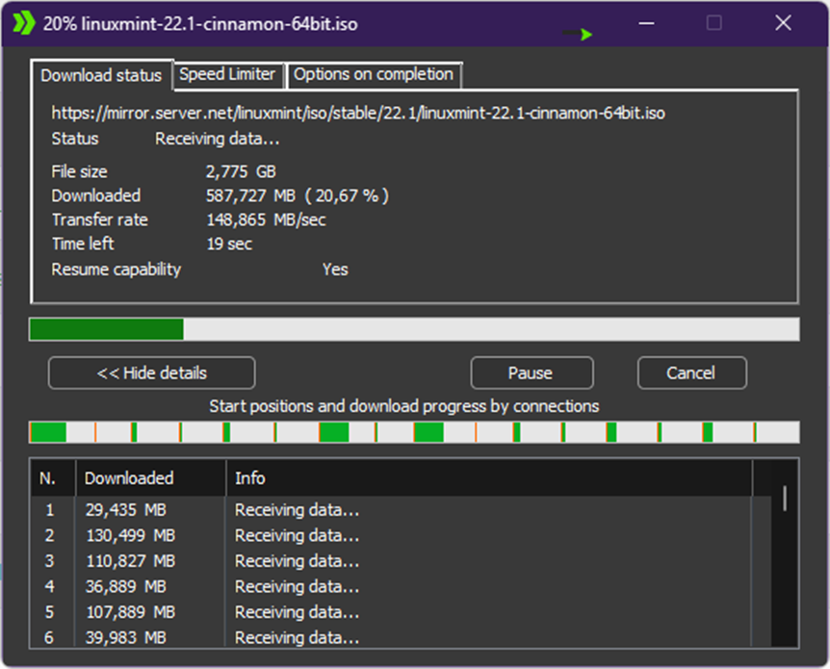Click the 'Time left' label
This screenshot has height=669, width=830.
83,244
